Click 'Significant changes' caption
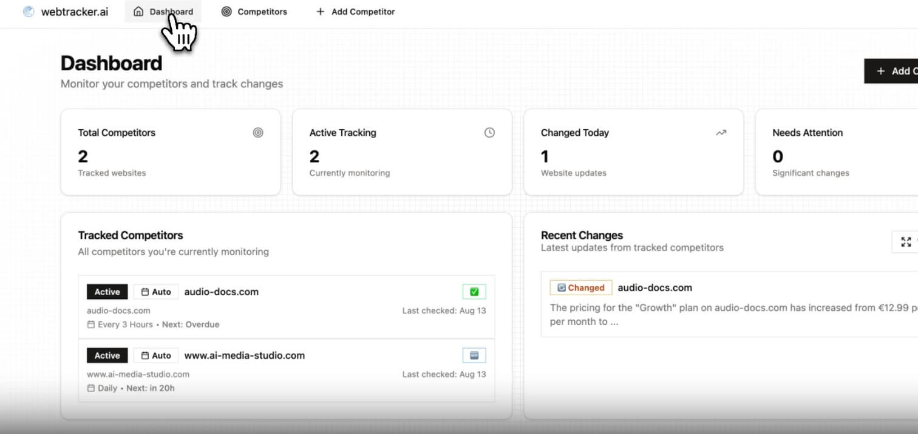 (x=811, y=173)
